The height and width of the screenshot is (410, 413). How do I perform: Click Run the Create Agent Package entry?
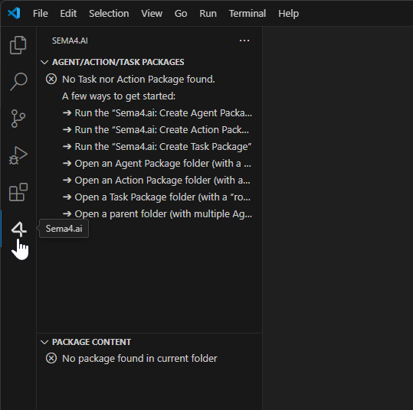tap(149, 112)
